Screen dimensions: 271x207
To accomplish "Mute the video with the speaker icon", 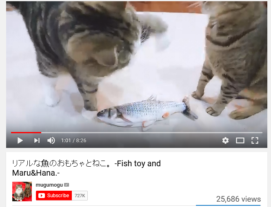I will 51,141.
